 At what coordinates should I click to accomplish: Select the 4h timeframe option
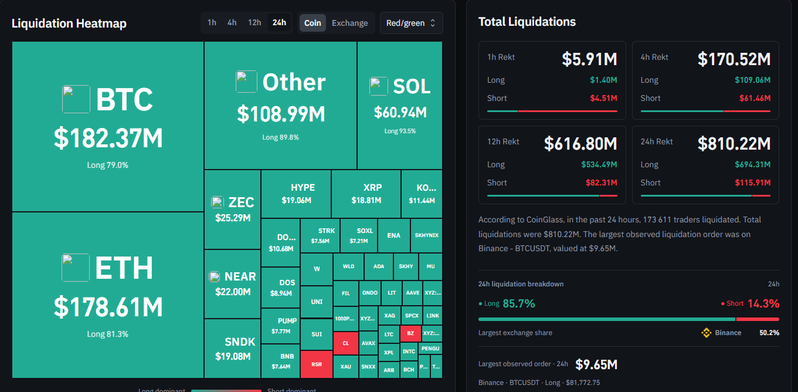point(232,22)
